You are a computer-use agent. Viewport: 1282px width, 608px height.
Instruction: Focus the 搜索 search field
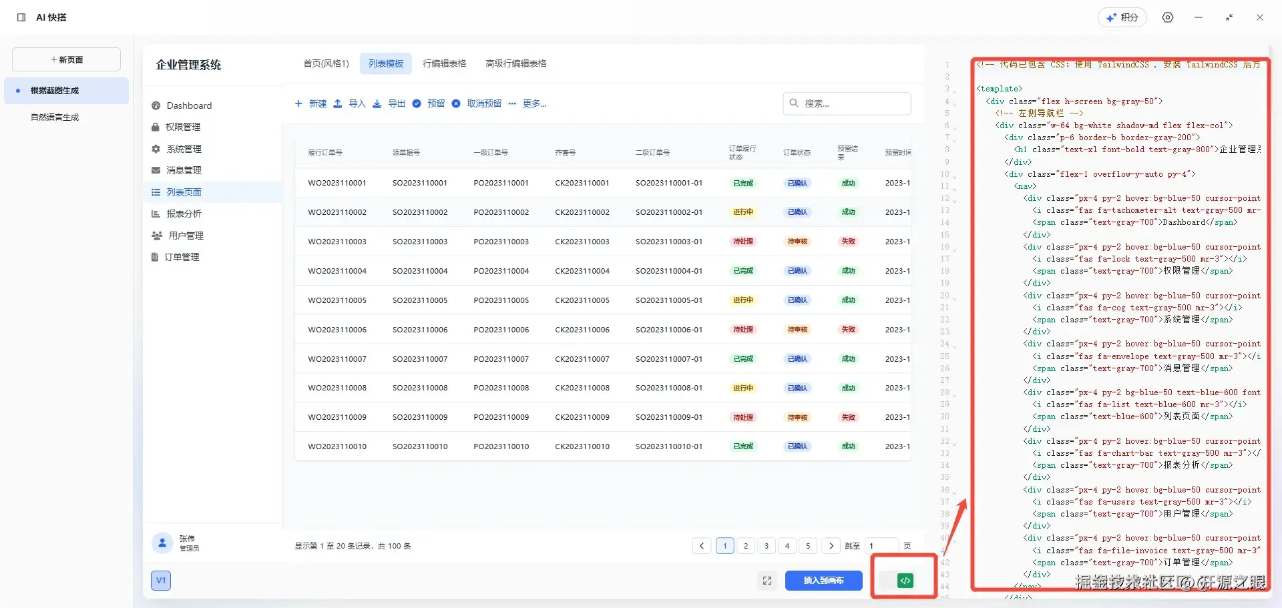(847, 103)
